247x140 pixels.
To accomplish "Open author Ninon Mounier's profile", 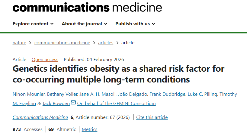I will click(29, 94).
